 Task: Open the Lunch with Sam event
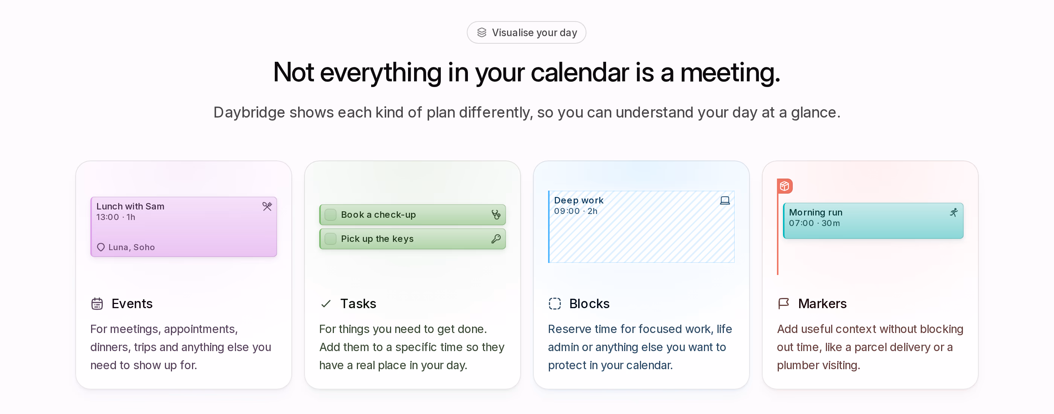184,227
